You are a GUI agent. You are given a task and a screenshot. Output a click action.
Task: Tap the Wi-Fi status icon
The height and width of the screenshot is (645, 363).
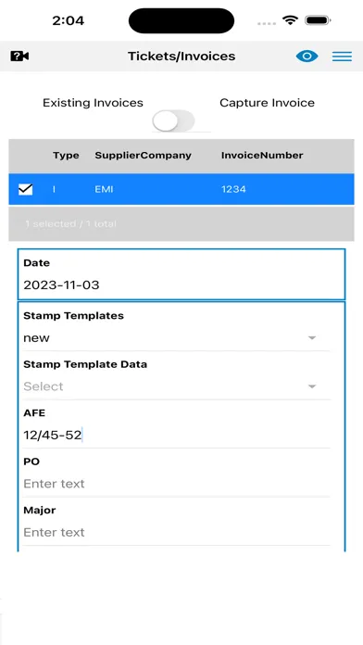pyautogui.click(x=290, y=20)
